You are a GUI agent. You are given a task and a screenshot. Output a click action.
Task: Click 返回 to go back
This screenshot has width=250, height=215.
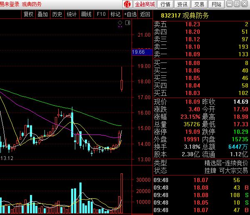(x=145, y=14)
